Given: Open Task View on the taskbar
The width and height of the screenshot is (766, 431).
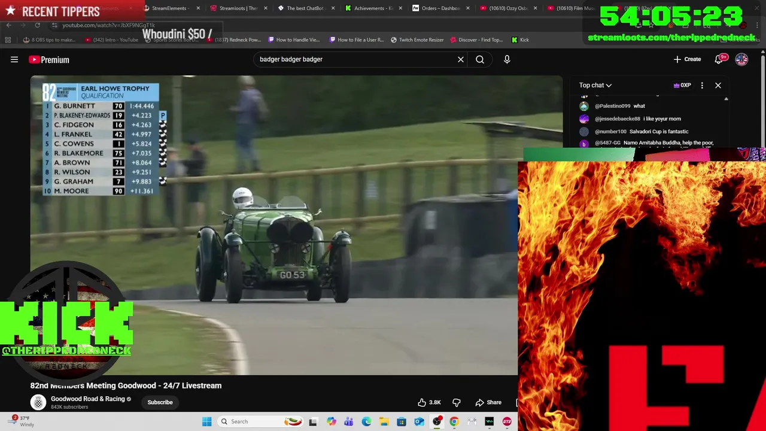Looking at the screenshot, I should [x=313, y=421].
